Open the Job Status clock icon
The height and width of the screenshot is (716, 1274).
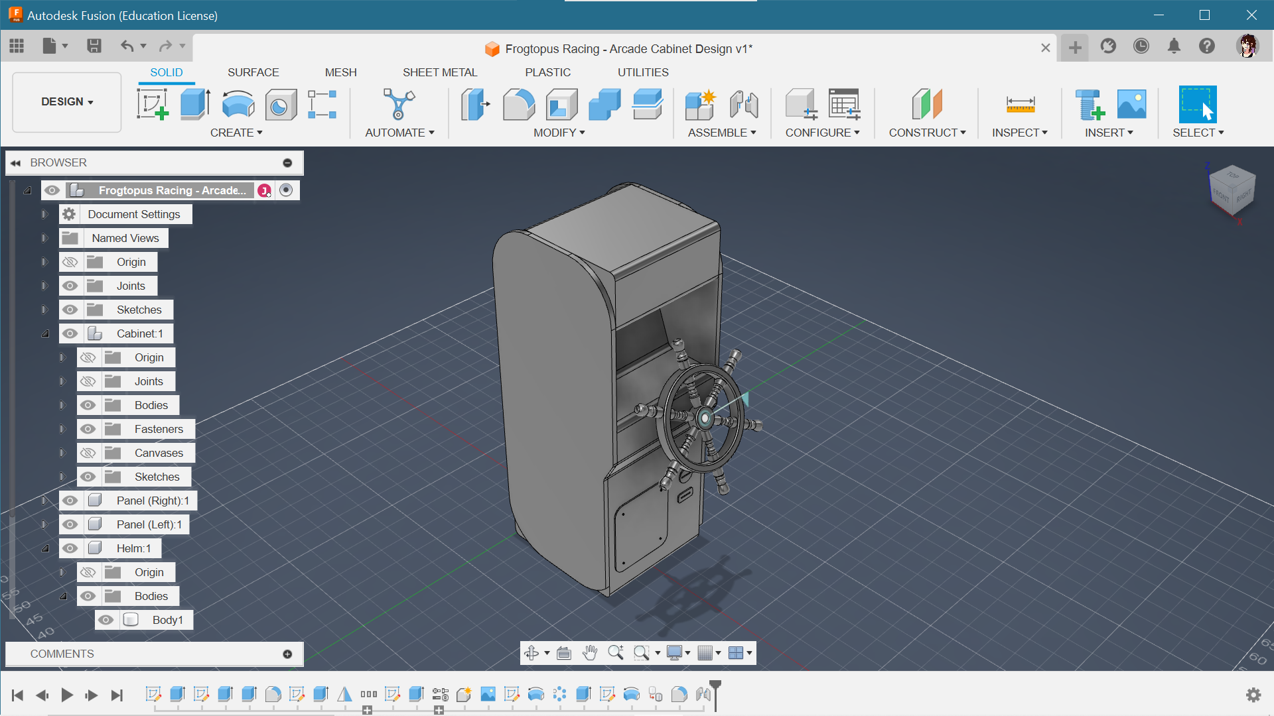pos(1141,46)
